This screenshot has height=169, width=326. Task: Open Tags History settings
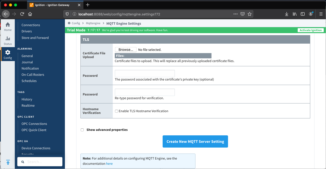click(27, 99)
